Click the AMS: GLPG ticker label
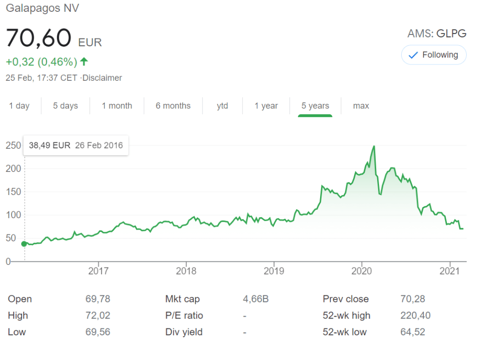This screenshot has height=357, width=503. point(437,34)
